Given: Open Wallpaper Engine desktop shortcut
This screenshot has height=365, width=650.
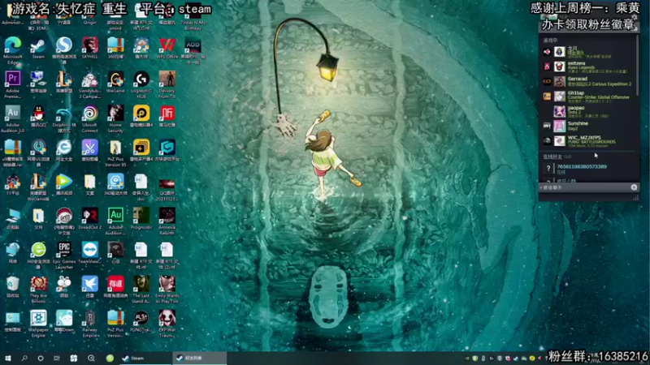Looking at the screenshot, I should tap(38, 324).
